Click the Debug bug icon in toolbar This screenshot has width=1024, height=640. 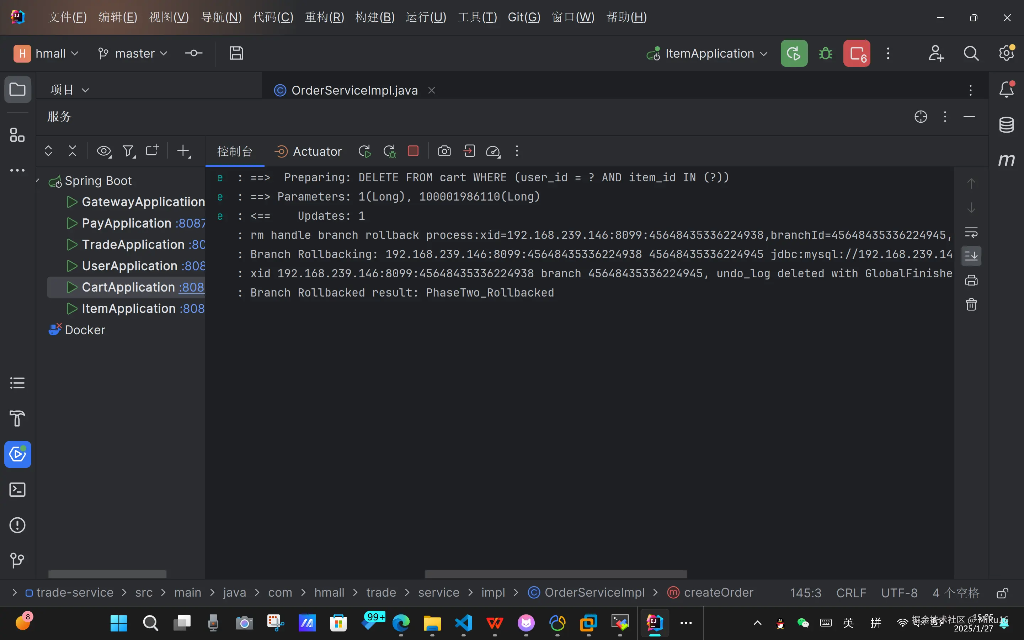coord(825,53)
